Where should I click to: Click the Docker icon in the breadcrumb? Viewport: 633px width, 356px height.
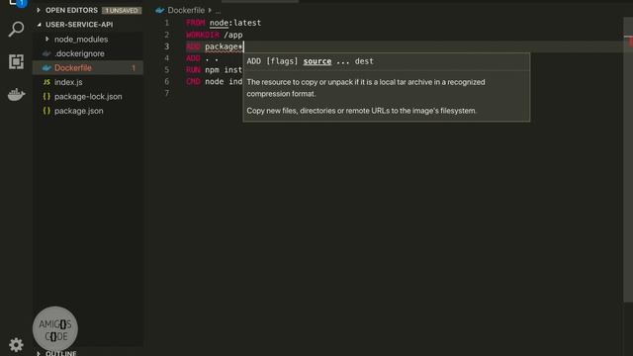tap(160, 10)
